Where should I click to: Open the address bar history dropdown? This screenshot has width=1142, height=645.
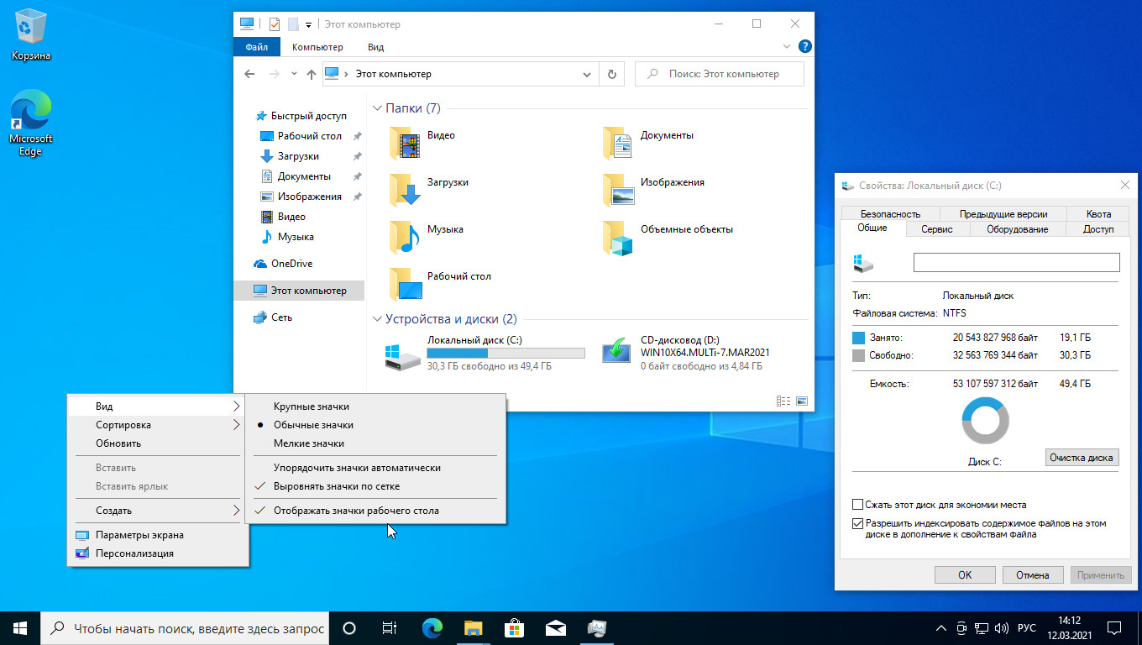pos(587,74)
